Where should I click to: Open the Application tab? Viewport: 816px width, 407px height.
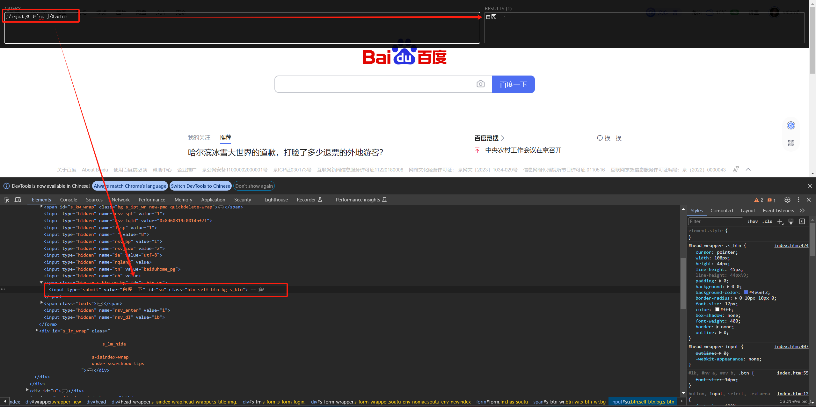(x=213, y=200)
